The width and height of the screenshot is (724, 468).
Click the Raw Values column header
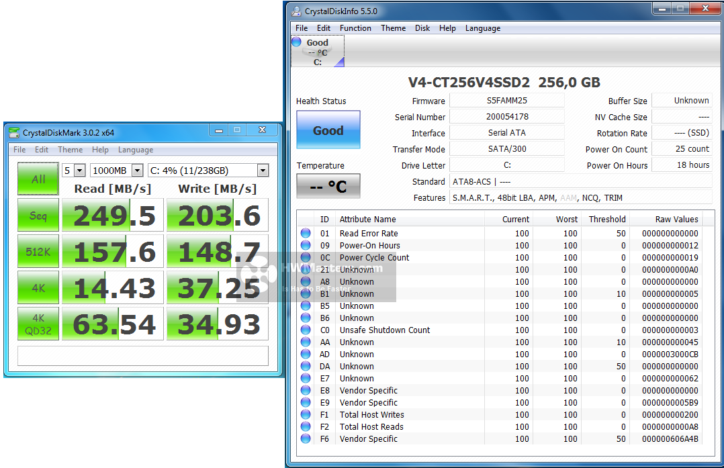[666, 220]
